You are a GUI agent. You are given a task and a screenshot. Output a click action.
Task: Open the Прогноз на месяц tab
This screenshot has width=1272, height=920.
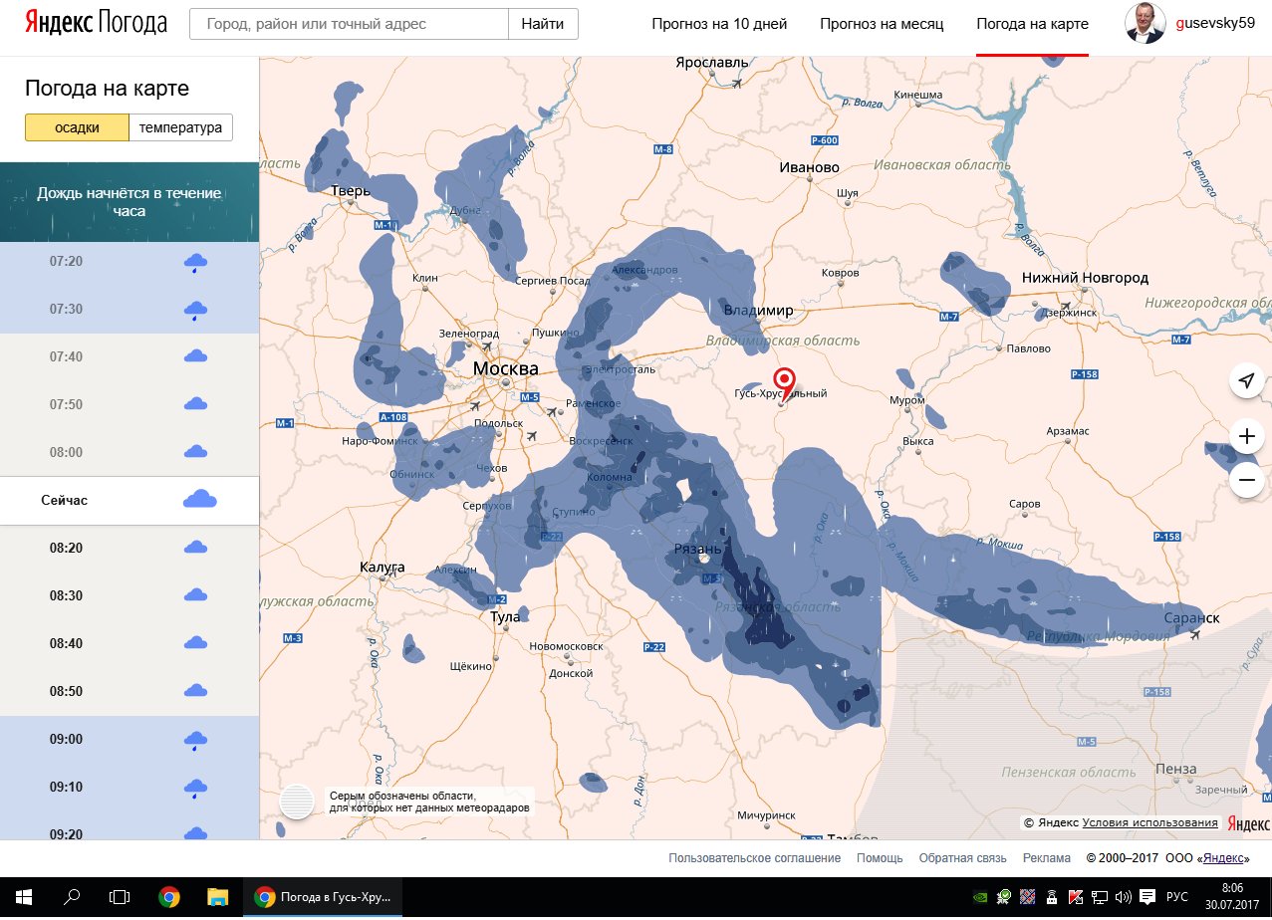click(x=882, y=24)
